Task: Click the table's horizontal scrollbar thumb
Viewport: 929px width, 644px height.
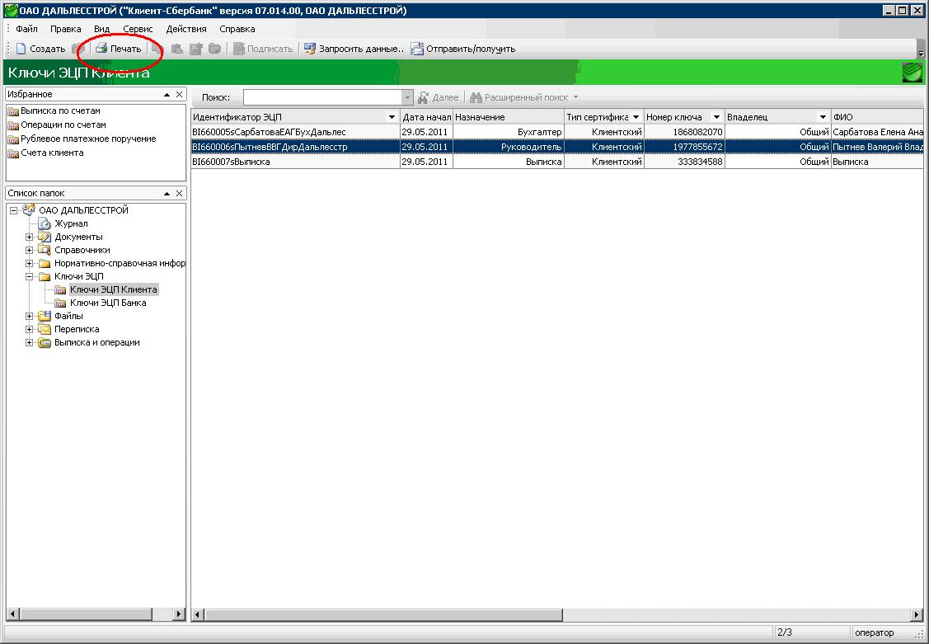Action: pos(384,615)
